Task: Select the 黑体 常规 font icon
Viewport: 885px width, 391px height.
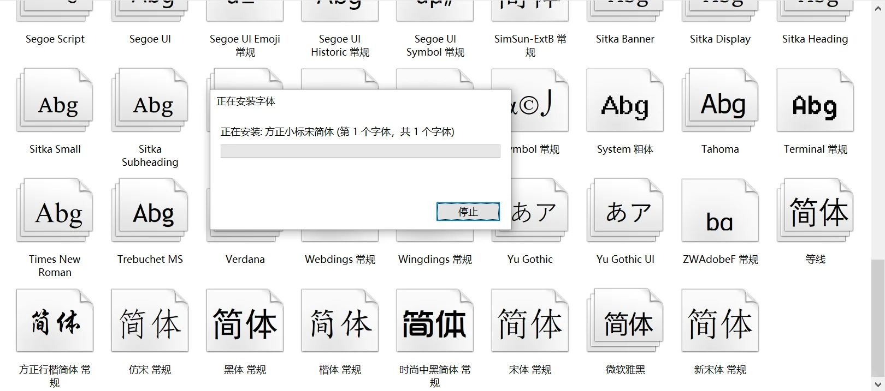Action: click(x=245, y=321)
